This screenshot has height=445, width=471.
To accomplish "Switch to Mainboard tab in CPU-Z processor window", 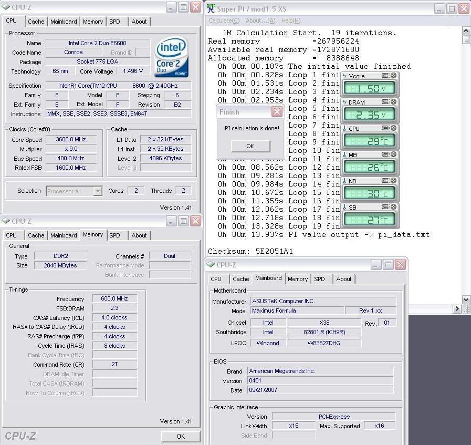I will pyautogui.click(x=64, y=22).
